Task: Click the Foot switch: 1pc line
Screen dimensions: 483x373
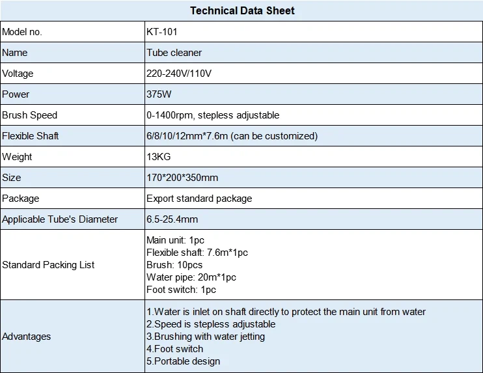Action: (181, 290)
